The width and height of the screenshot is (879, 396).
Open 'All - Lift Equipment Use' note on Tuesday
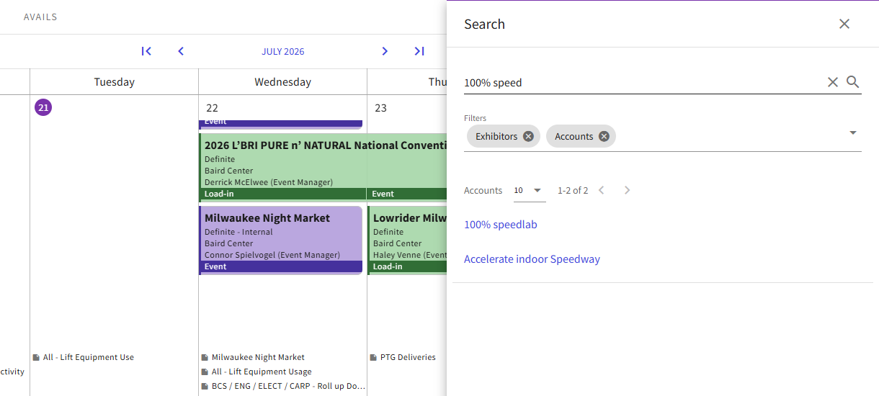click(x=84, y=357)
